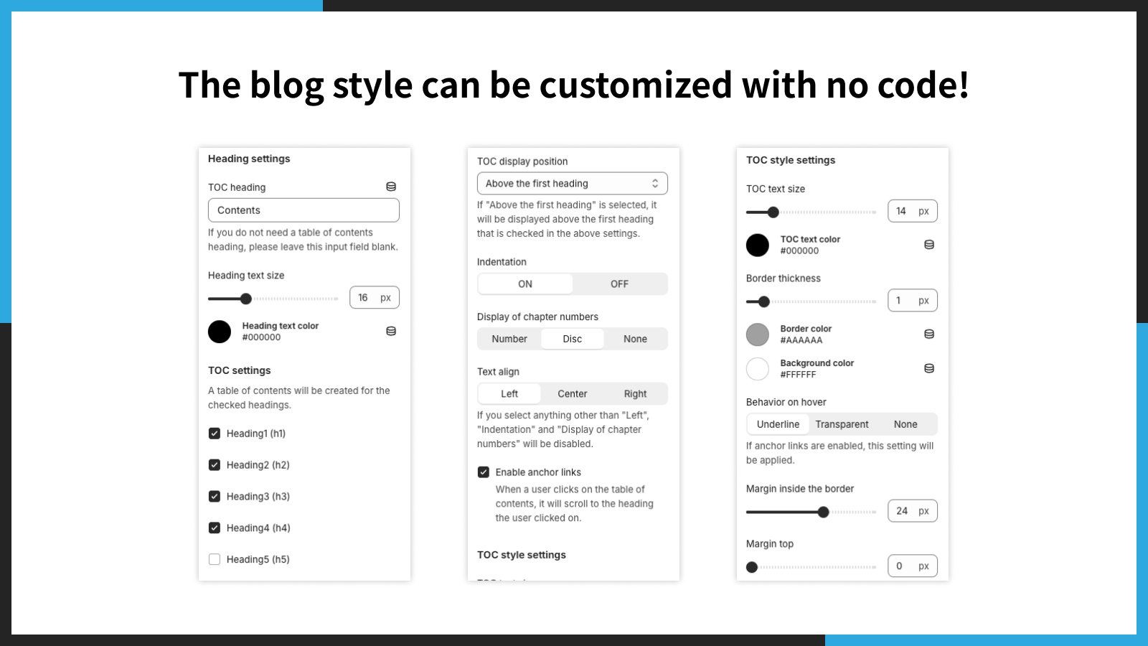1148x646 pixels.
Task: Select Number for chapter numbers display
Action: click(x=509, y=339)
